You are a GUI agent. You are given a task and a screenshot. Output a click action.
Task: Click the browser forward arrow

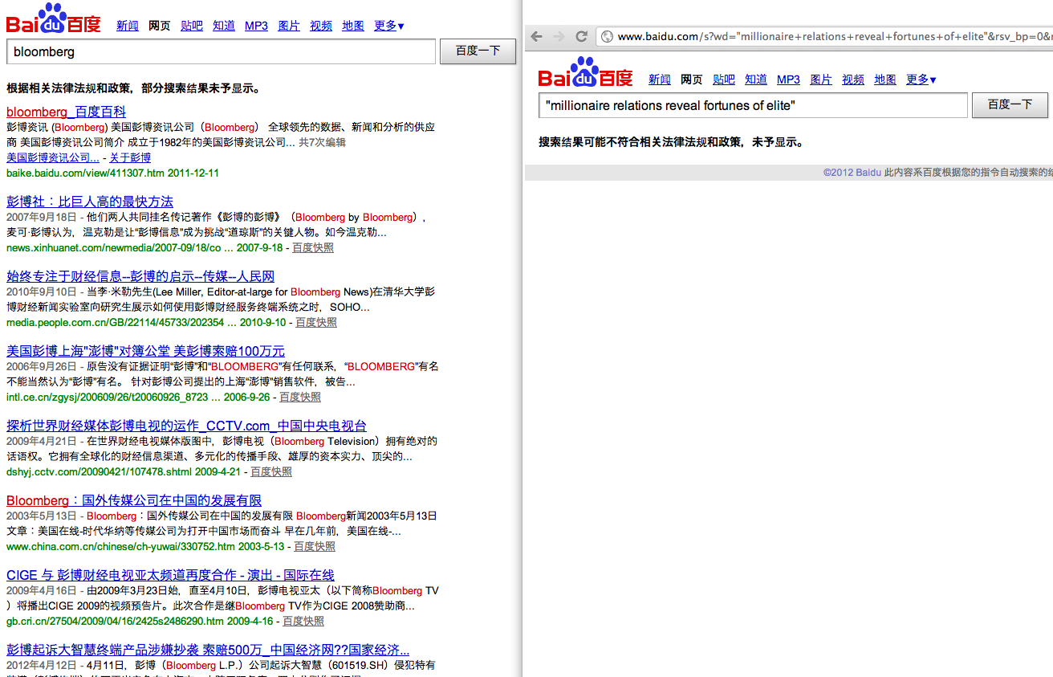click(559, 36)
